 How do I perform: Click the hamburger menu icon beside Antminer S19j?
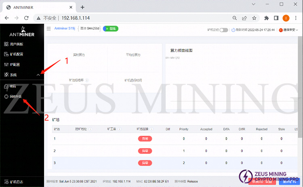pos(49,29)
